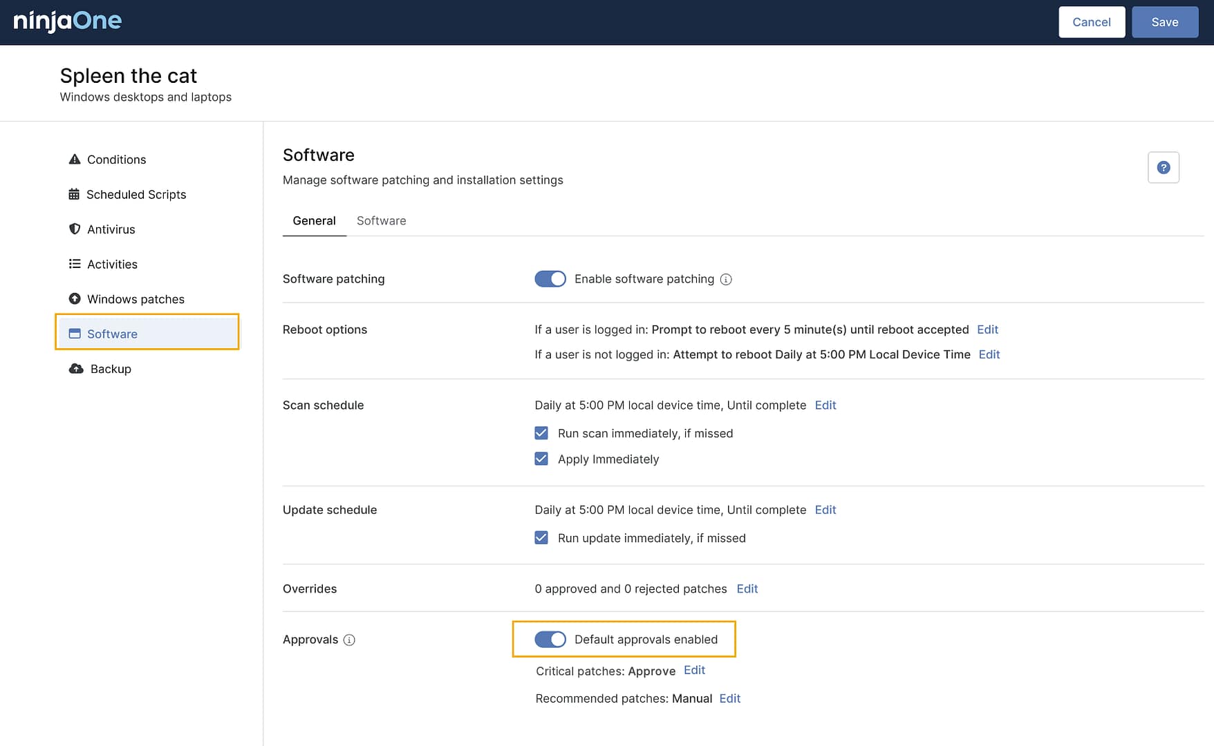Click the Activities list icon
This screenshot has height=746, width=1214.
coord(75,264)
